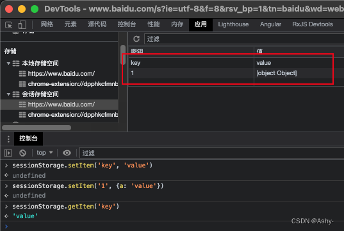Select the row with key 1
The image size is (344, 231).
[236, 73]
